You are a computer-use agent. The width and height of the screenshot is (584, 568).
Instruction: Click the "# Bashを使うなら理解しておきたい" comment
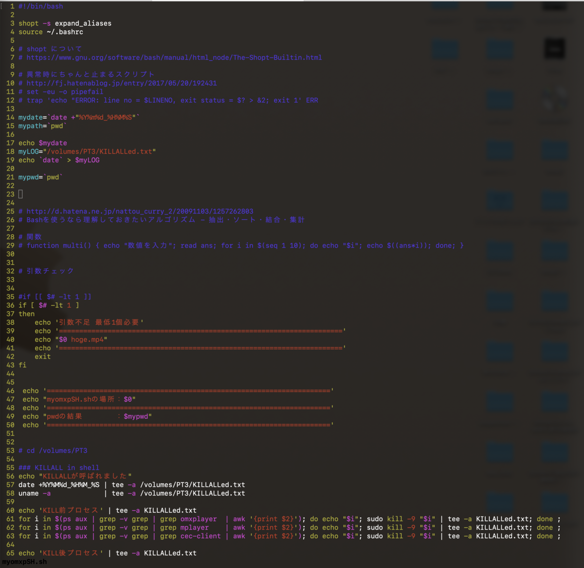coord(162,220)
